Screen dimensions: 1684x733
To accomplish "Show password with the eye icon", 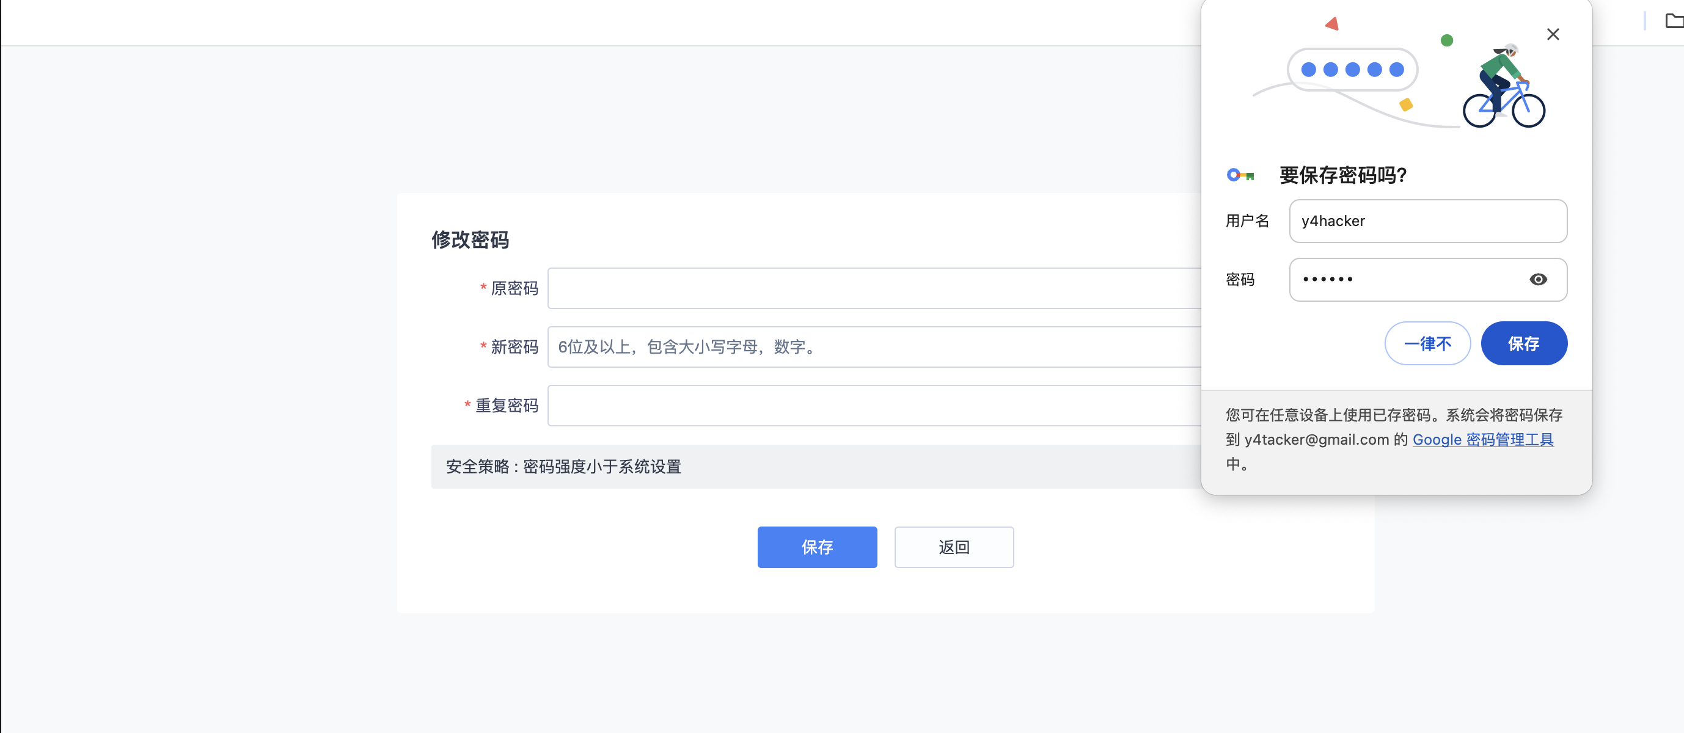I will pos(1537,280).
